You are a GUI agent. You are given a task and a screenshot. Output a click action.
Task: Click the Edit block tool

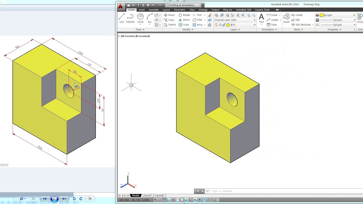(x=296, y=20)
